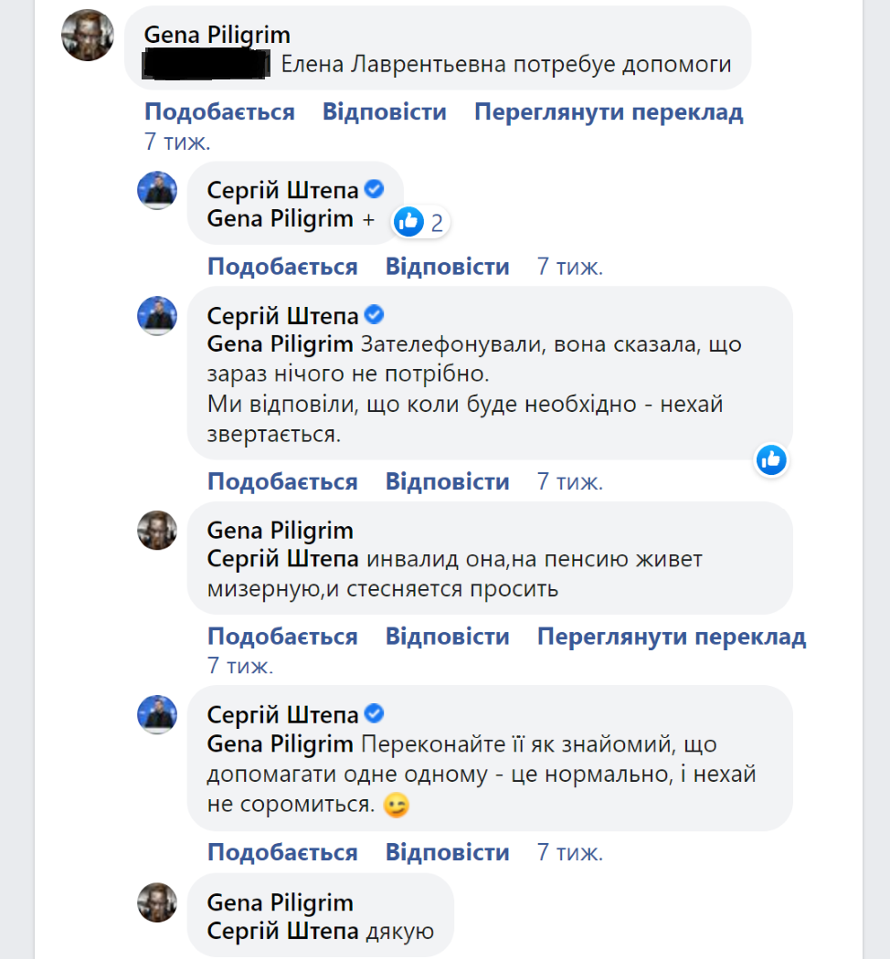Click Сергій Штепа's avatar on 'Переконайте її' comment
Screen dimensions: 890x959
point(156,714)
